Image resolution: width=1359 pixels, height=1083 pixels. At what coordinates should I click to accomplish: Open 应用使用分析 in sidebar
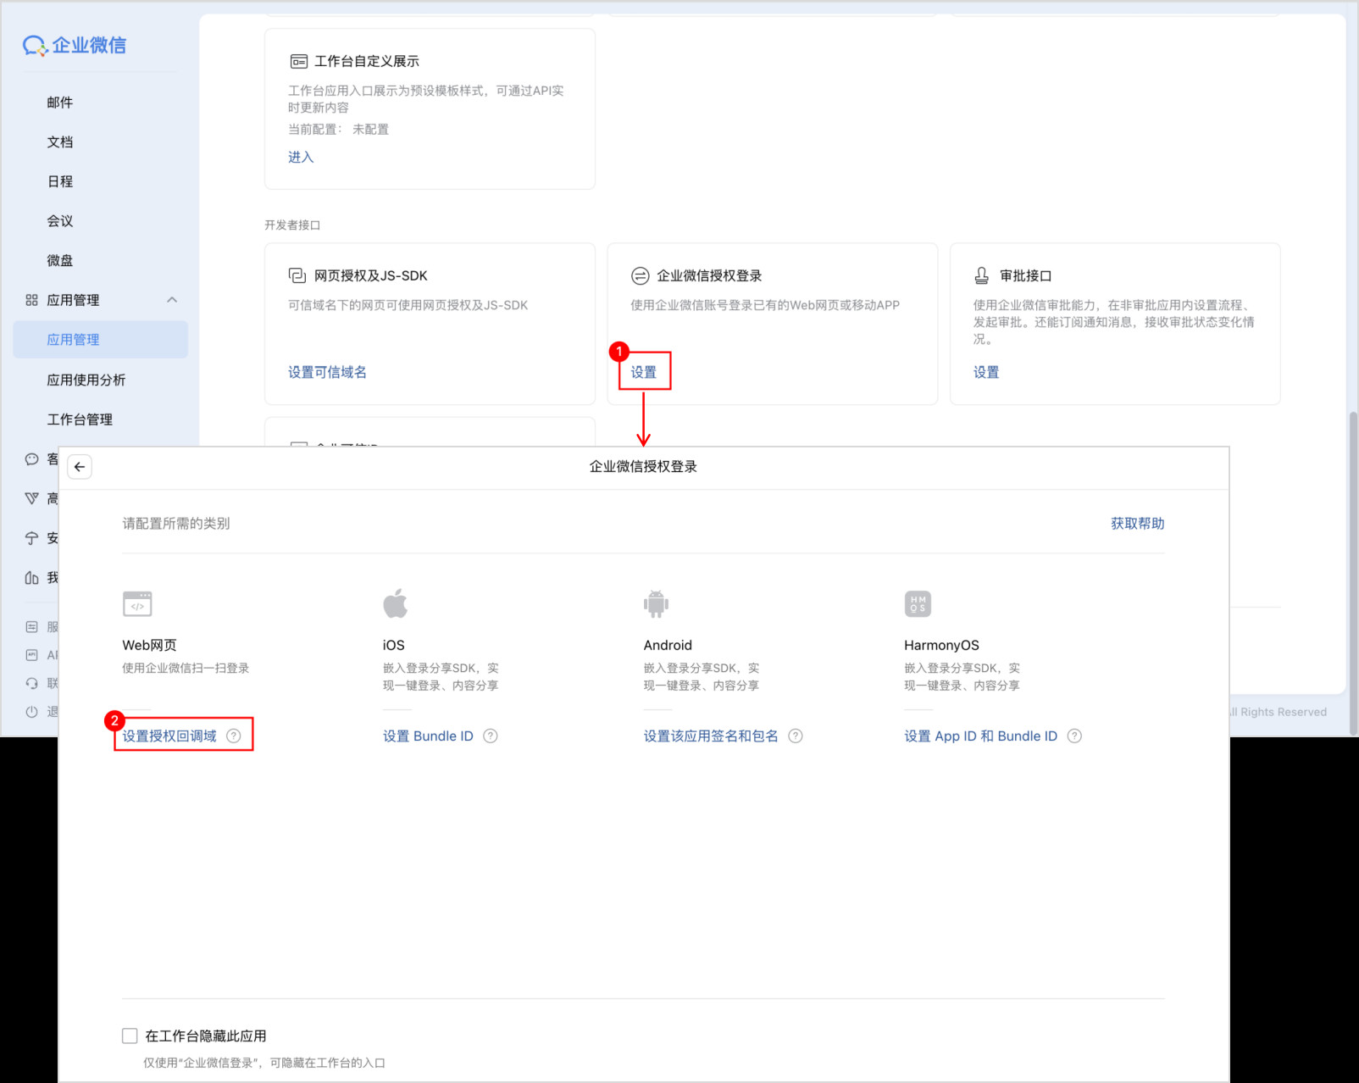tap(86, 380)
